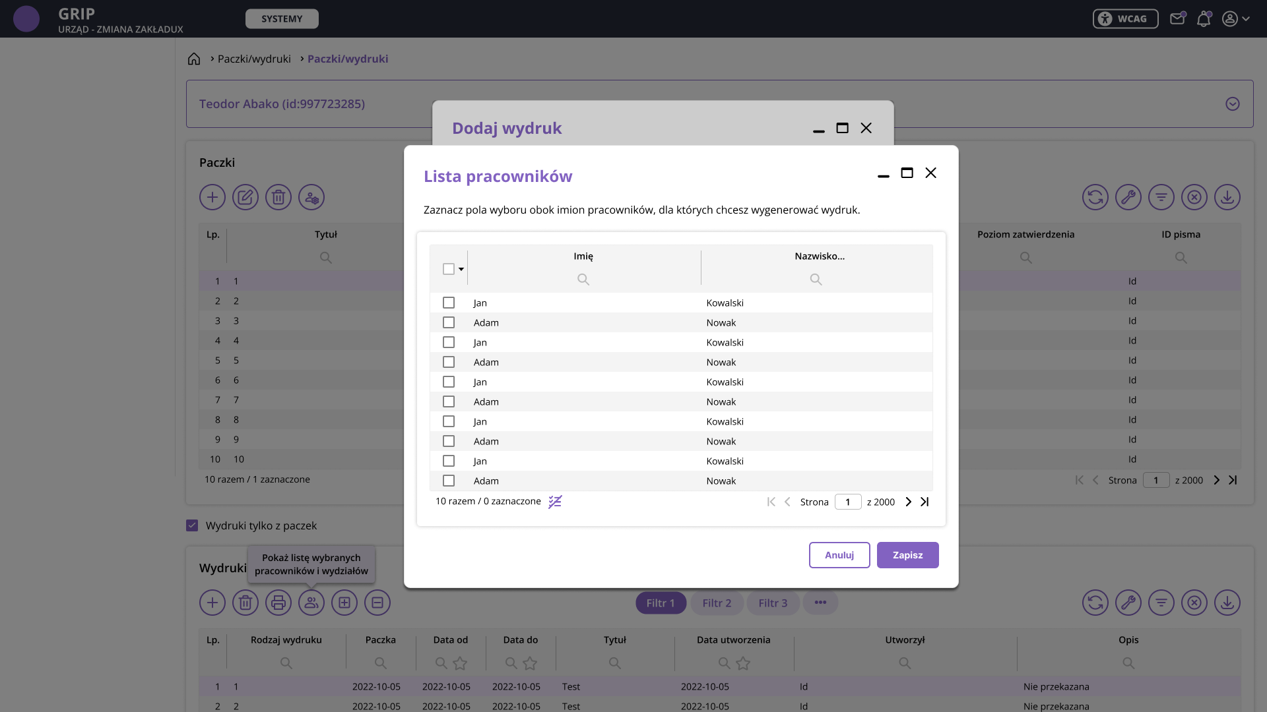This screenshot has height=712, width=1267.
Task: Select the Filtr 3 tab
Action: 773,603
